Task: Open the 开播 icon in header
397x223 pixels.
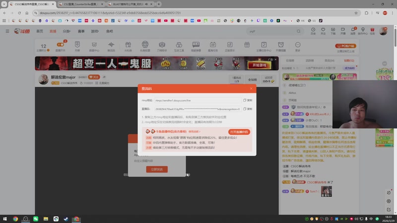Action: coord(343,31)
